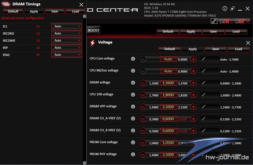253x165 pixels.
Task: Increase CPU 1P8 voltage with plus
Action: click(193, 95)
